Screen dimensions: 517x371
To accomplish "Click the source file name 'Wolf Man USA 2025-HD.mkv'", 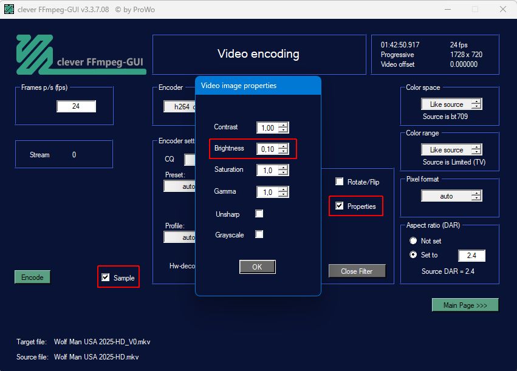I will click(96, 357).
